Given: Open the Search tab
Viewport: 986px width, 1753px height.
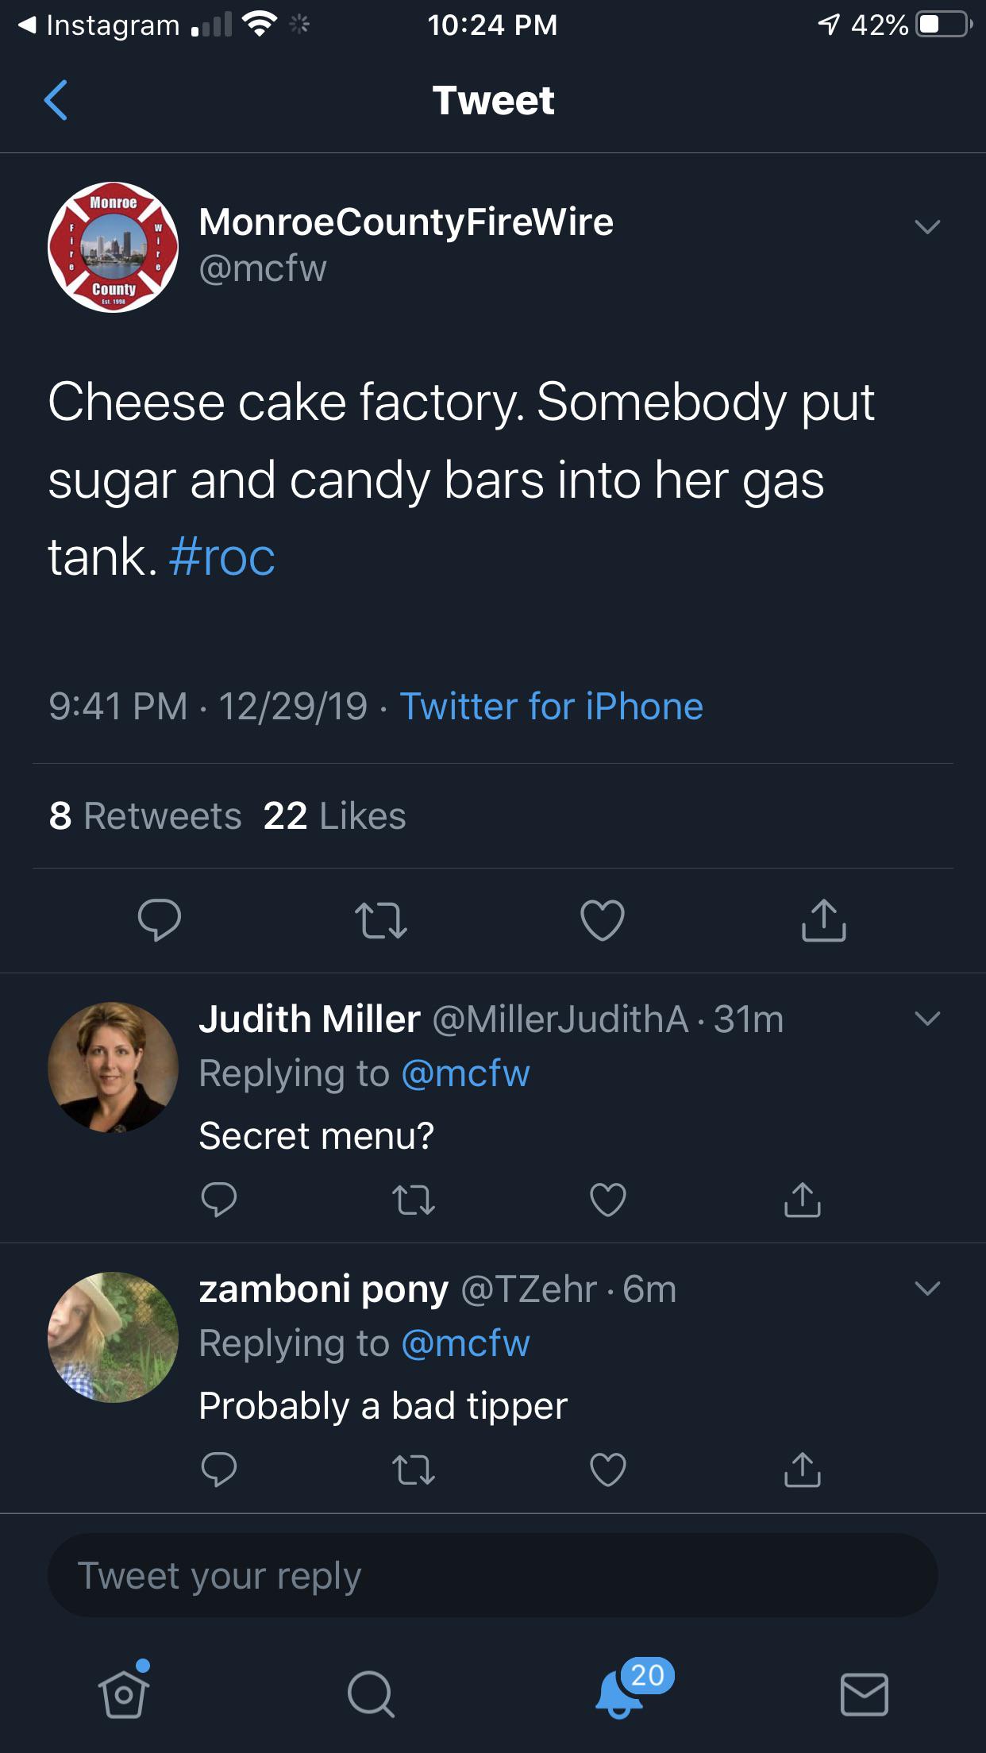Looking at the screenshot, I should coord(370,1695).
